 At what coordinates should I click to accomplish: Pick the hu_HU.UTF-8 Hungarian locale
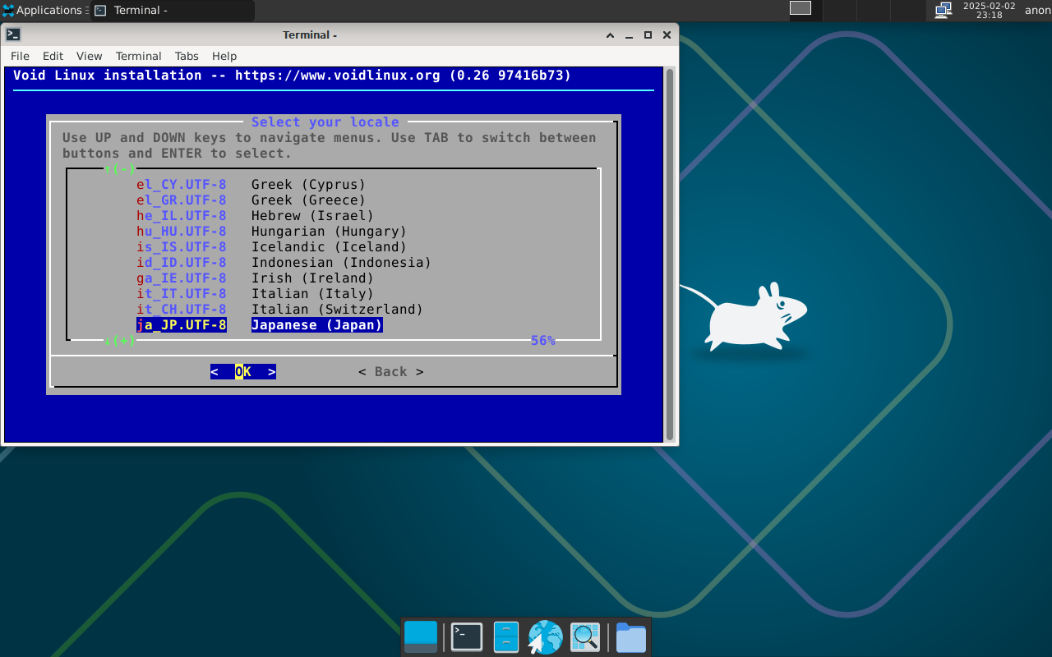click(272, 232)
